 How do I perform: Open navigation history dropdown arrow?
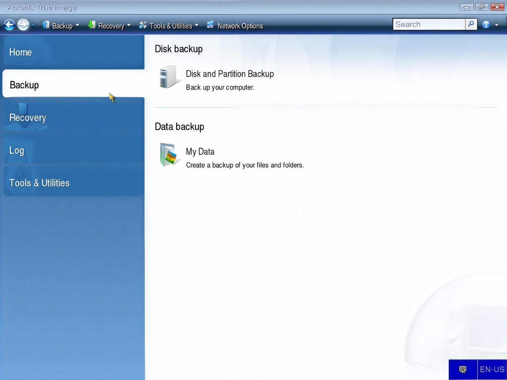coord(33,25)
